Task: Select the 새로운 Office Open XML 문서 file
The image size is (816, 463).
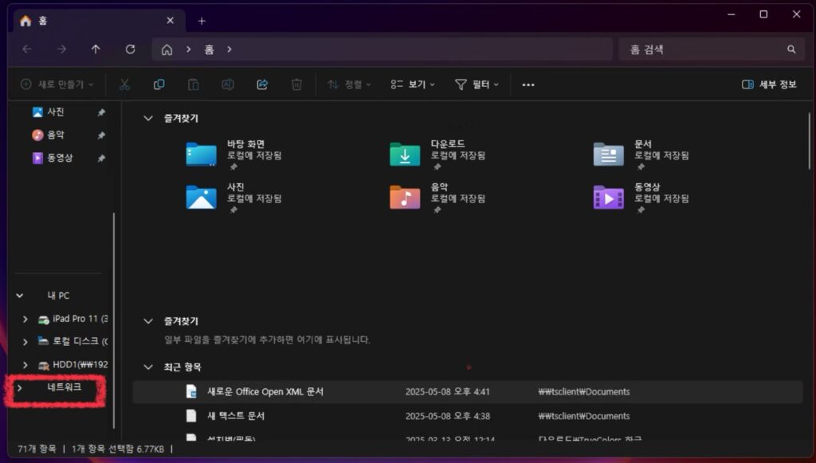Action: click(x=467, y=392)
